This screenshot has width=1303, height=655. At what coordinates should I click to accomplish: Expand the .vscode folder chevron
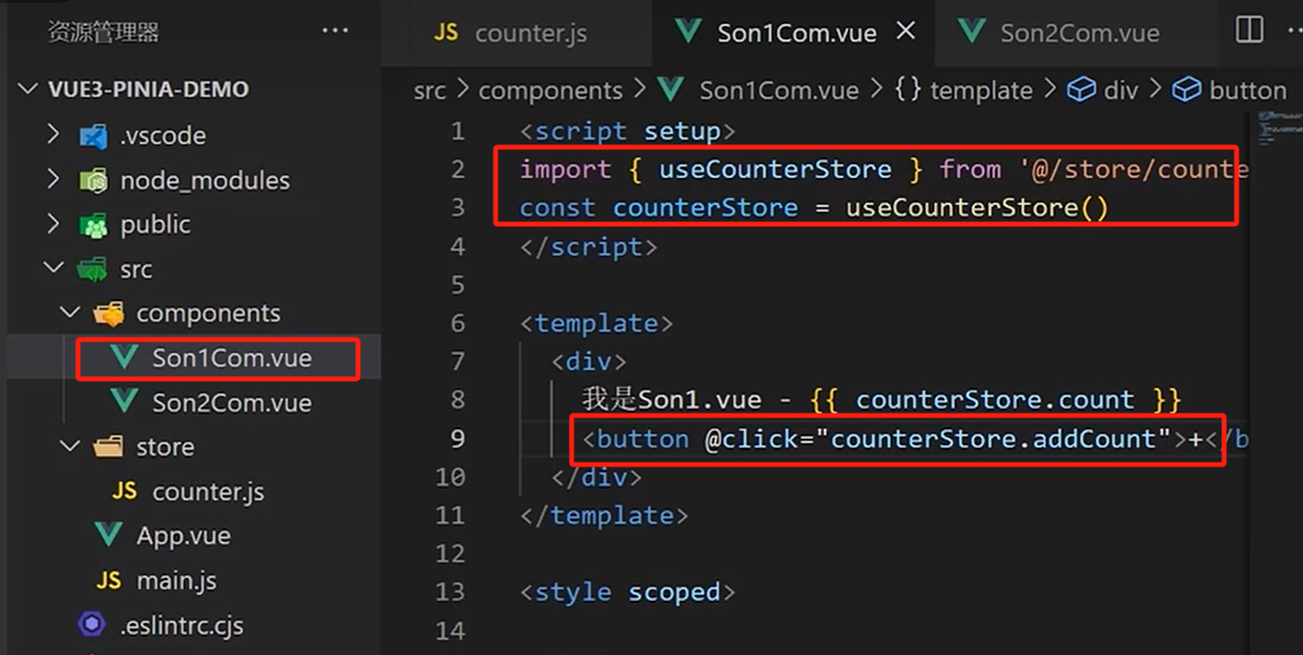click(54, 135)
